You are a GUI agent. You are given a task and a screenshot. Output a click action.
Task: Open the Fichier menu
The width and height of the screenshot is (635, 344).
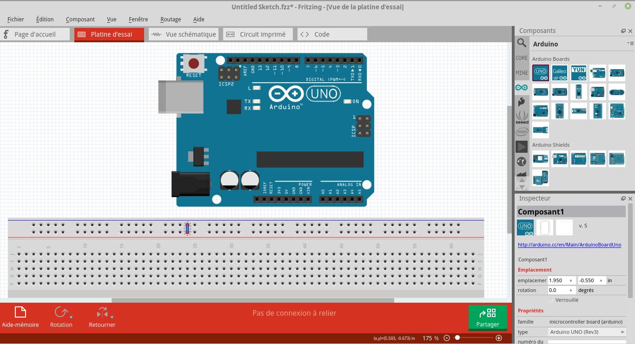tap(16, 19)
